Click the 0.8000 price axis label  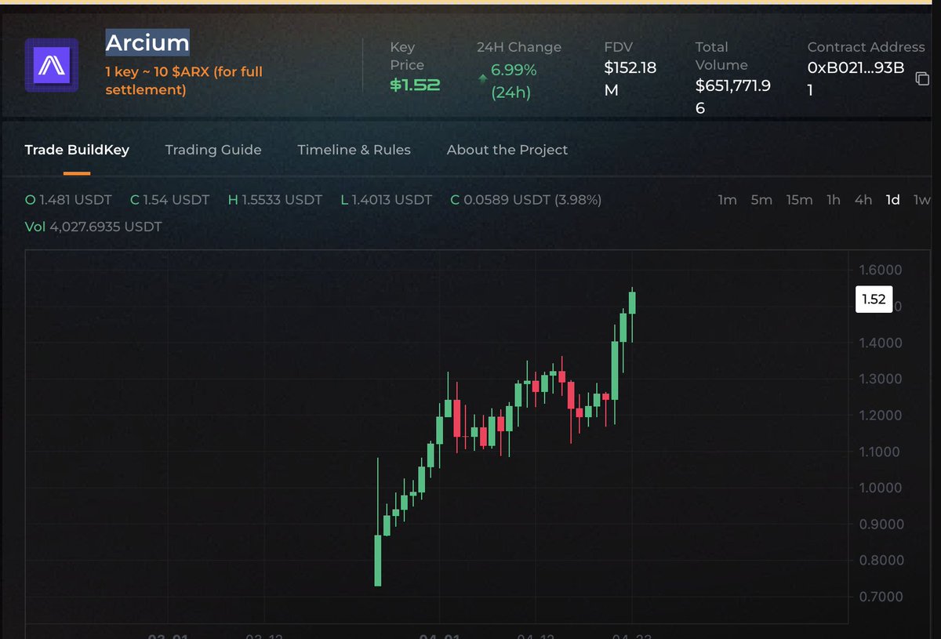coord(881,561)
